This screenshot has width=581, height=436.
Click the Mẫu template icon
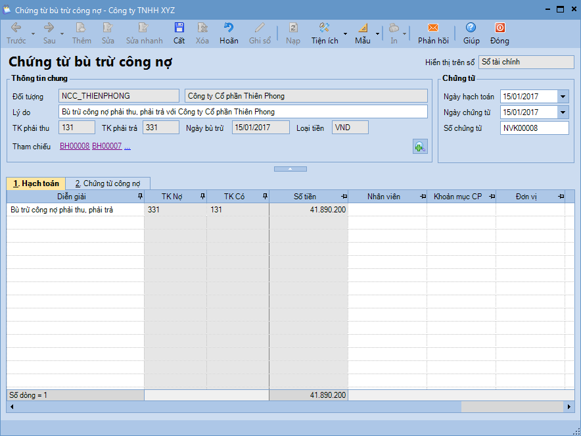(363, 28)
